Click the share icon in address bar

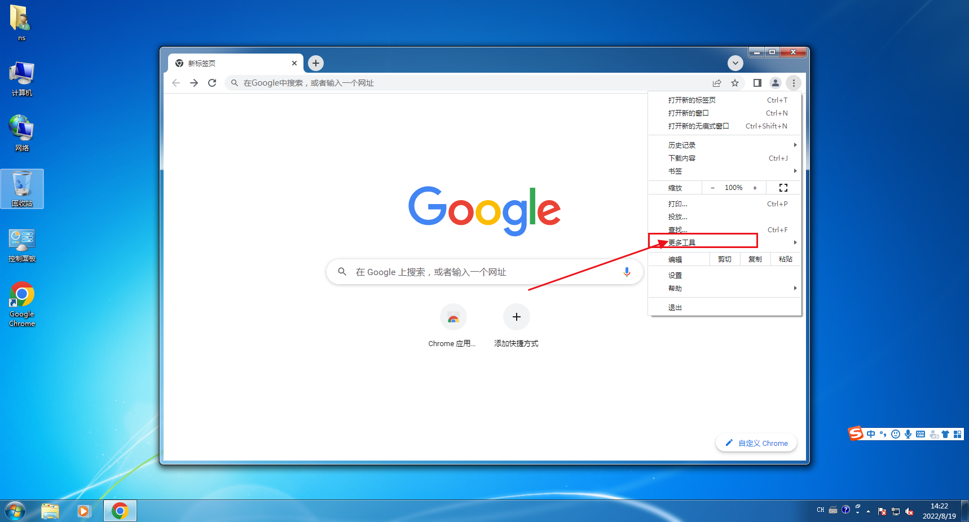716,83
